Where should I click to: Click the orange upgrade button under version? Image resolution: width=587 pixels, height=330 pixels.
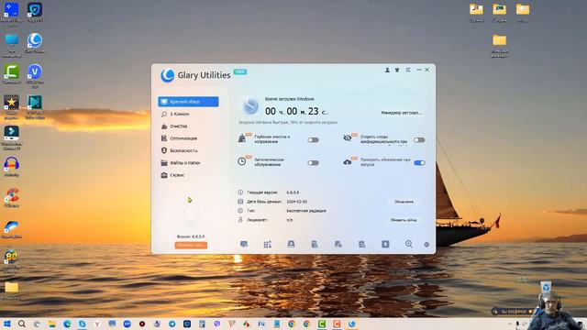[x=191, y=246]
